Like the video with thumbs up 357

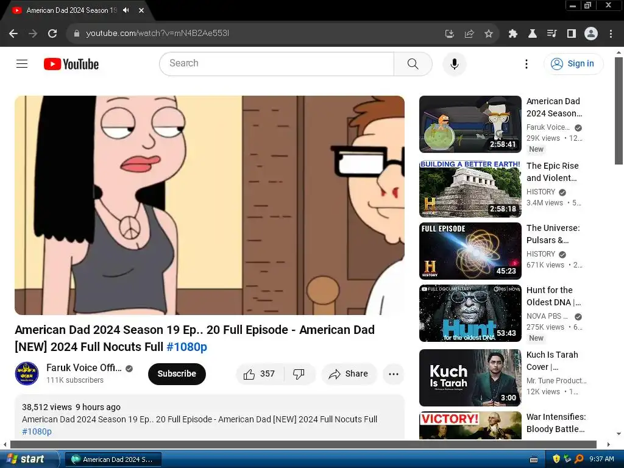(260, 374)
